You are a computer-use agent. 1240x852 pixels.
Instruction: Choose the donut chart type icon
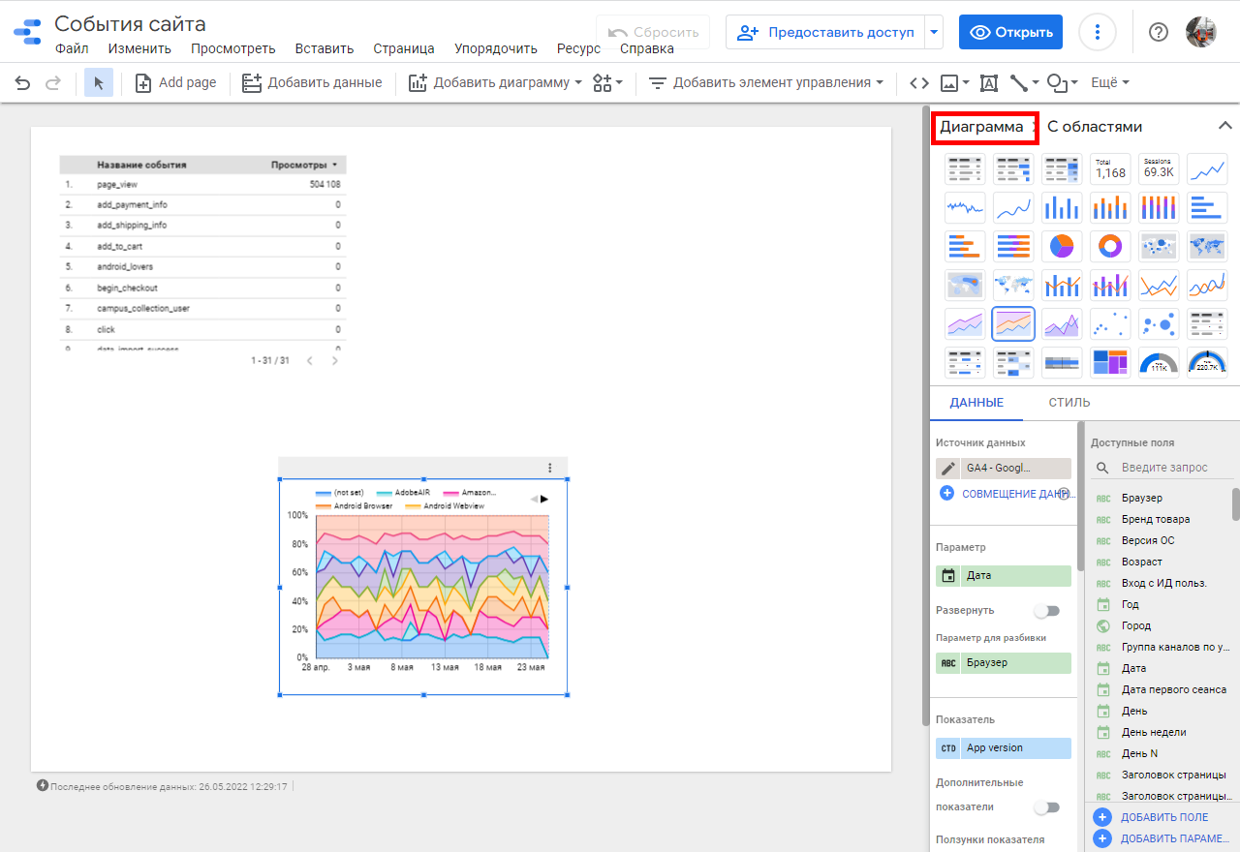tap(1110, 246)
